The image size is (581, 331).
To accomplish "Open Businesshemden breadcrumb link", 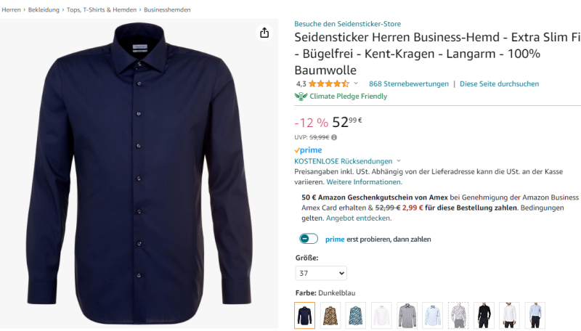I will [169, 9].
